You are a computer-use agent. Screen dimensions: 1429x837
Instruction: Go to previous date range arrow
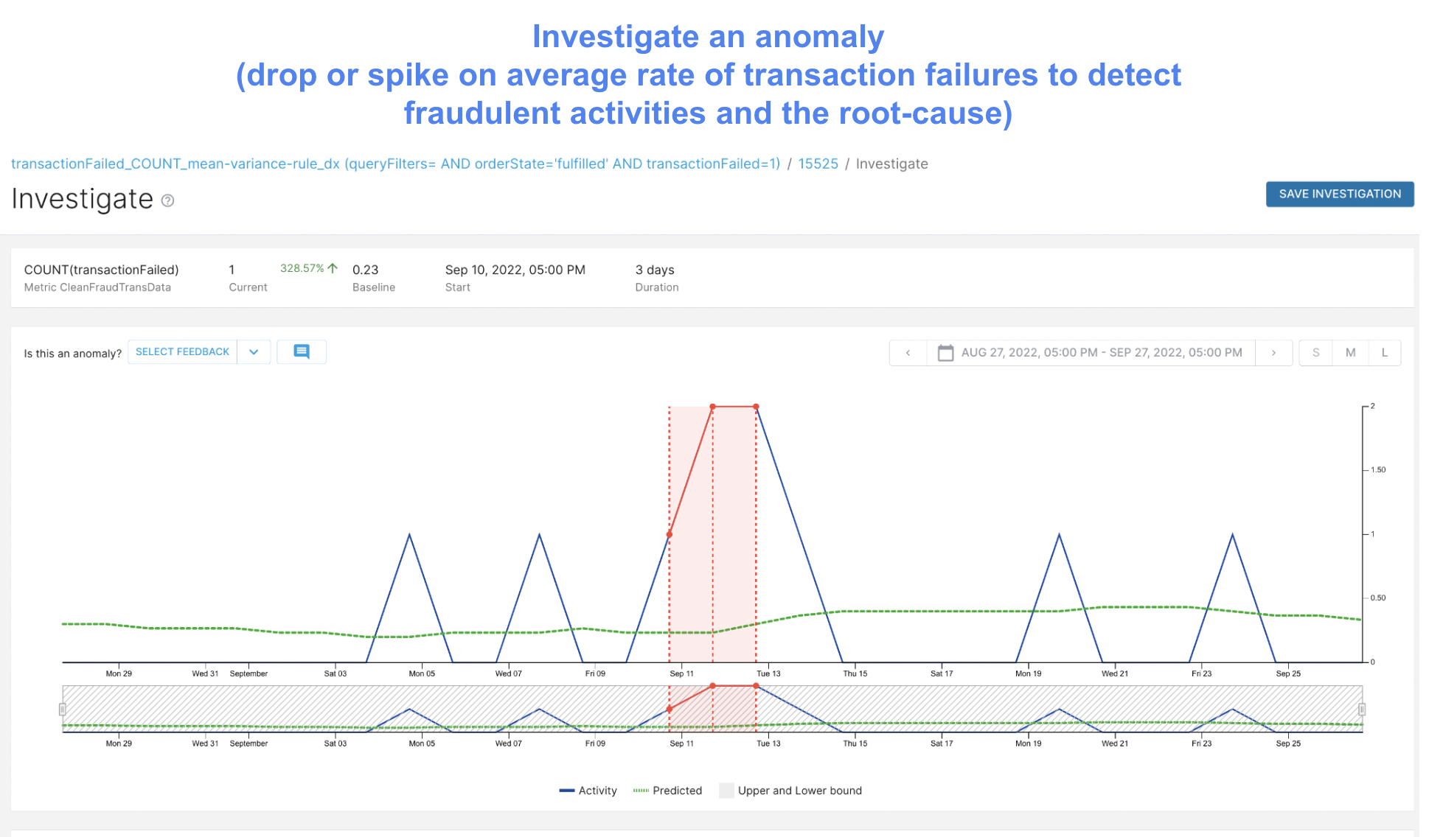pos(908,353)
